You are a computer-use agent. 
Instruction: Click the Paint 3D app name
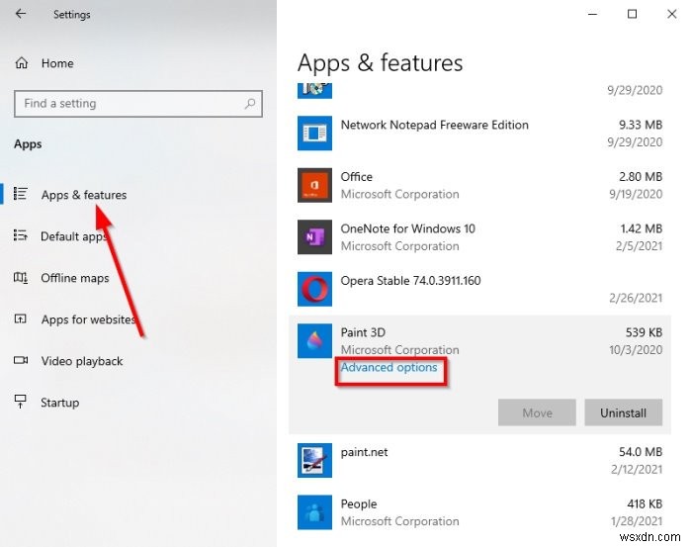pos(363,332)
